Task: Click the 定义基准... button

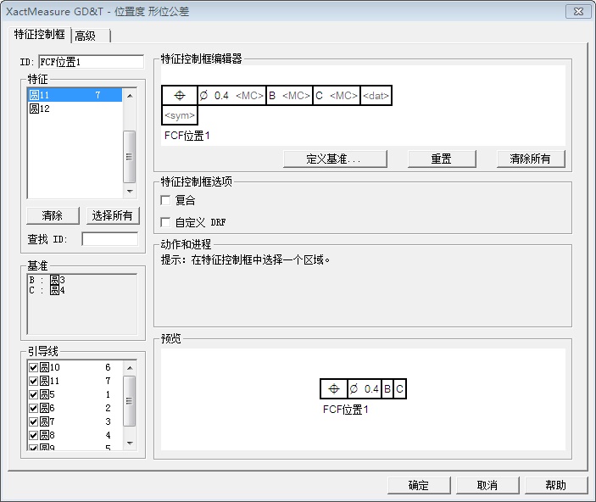Action: (335, 159)
